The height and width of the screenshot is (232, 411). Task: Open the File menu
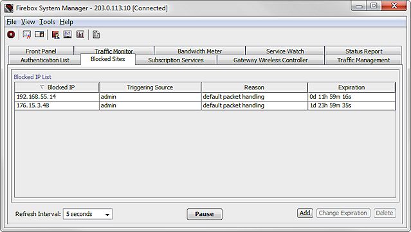(x=12, y=22)
